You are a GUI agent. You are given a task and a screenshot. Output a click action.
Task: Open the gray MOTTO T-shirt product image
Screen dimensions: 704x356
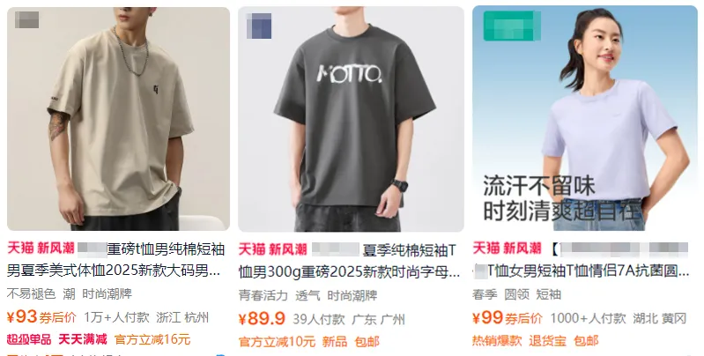click(x=351, y=119)
